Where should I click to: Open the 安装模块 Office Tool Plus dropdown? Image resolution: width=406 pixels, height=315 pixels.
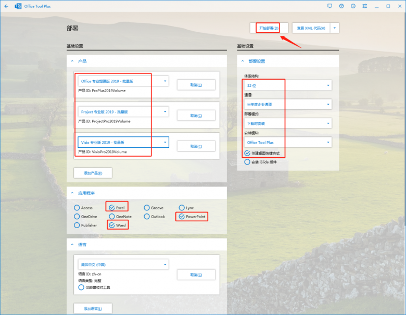tap(288, 142)
